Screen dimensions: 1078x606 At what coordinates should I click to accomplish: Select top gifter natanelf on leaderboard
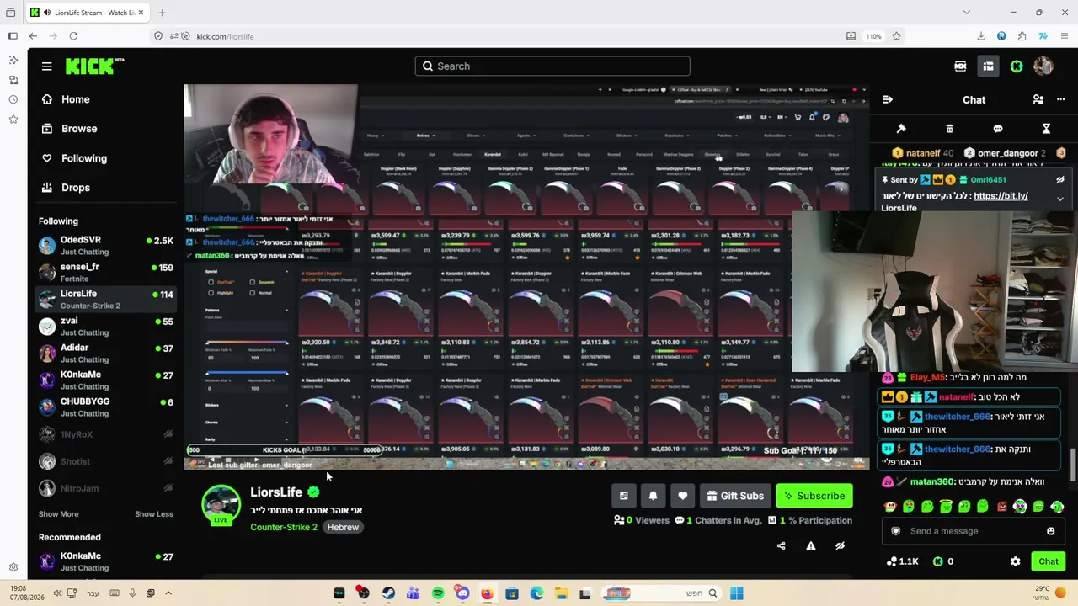tap(922, 153)
